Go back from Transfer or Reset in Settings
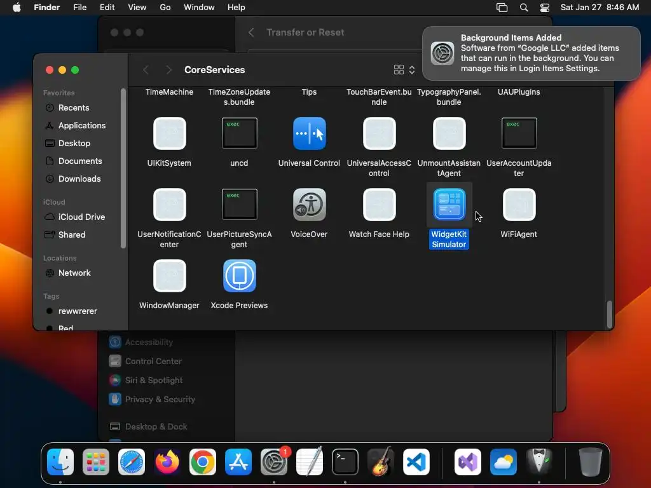The image size is (651, 488). 251,32
